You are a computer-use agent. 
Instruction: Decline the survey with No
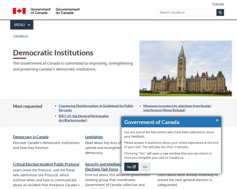pos(145,167)
